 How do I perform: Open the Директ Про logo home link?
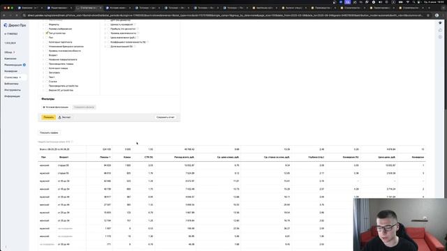[15, 25]
